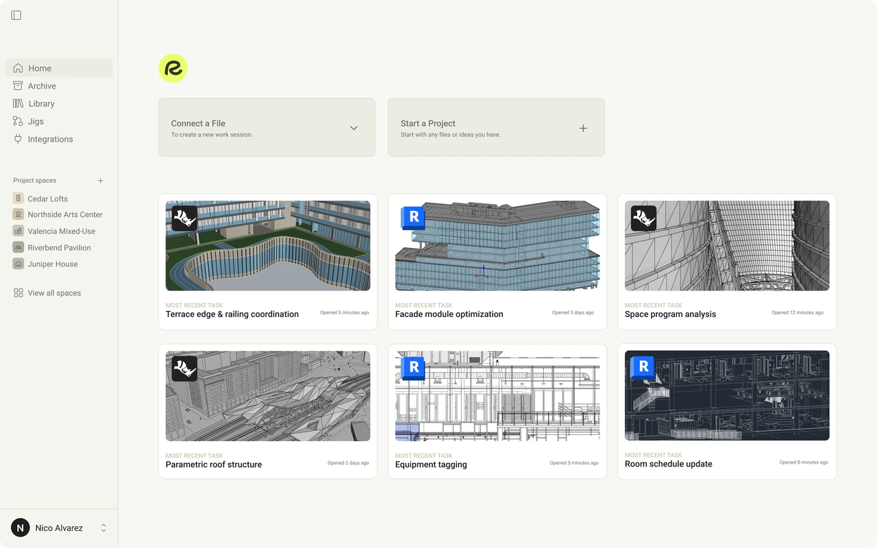This screenshot has width=877, height=548.
Task: Click the View all spaces link
Action: click(x=54, y=292)
